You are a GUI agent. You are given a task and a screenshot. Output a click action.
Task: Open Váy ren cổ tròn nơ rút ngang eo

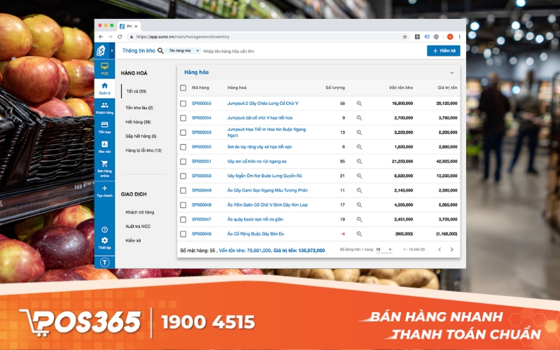coord(257,162)
